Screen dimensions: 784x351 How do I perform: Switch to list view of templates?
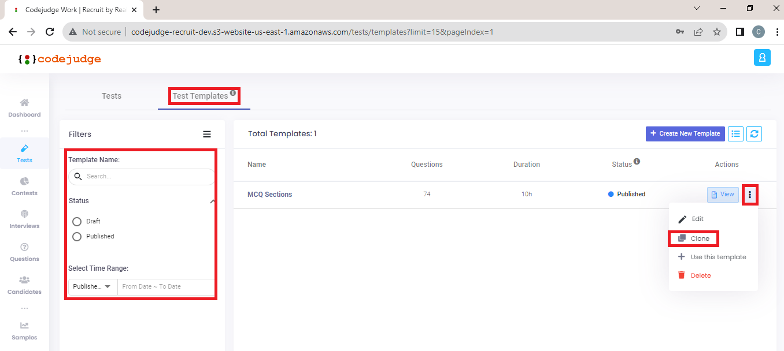pos(735,133)
